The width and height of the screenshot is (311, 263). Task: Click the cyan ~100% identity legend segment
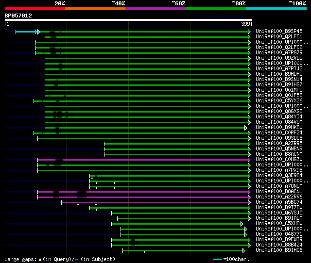pyautogui.click(x=276, y=9)
